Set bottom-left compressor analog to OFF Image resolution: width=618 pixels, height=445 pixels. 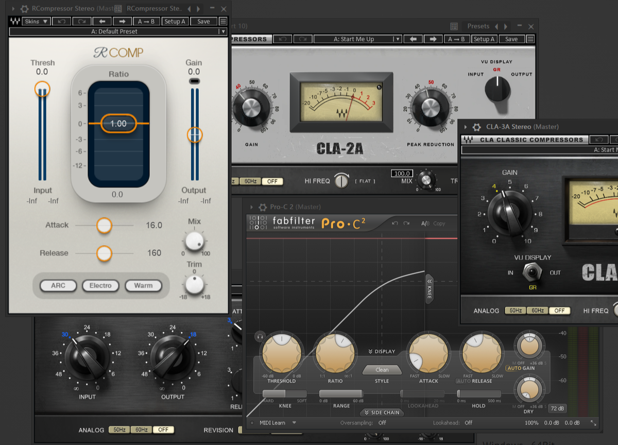[163, 430]
